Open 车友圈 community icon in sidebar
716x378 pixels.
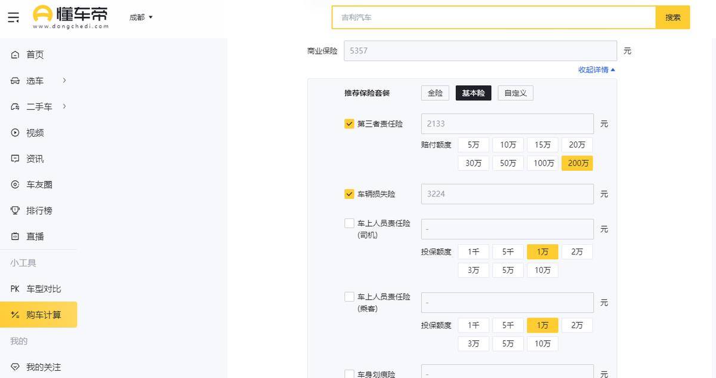pyautogui.click(x=16, y=185)
